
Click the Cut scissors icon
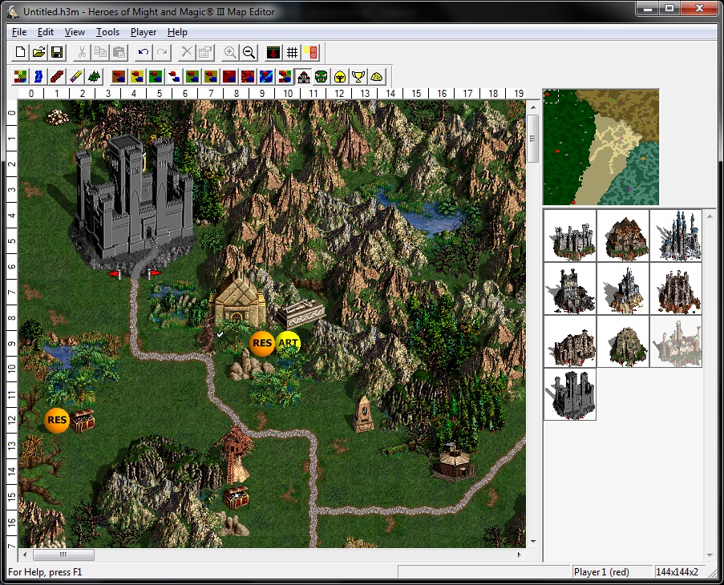(82, 52)
